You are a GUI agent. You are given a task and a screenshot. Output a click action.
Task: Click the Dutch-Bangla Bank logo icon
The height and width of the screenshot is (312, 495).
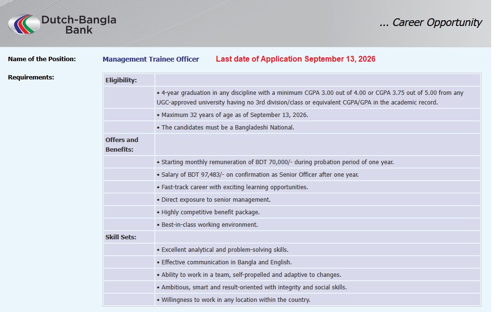point(24,24)
